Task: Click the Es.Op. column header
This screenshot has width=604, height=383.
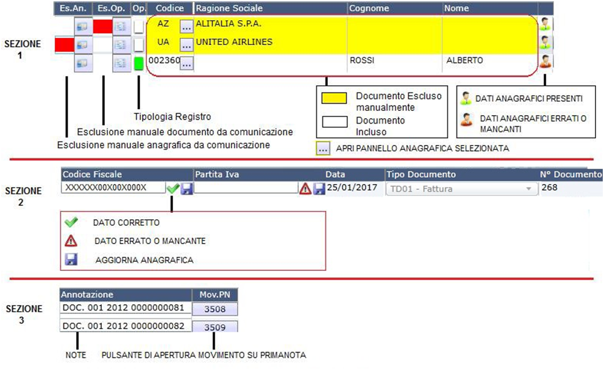Action: (x=112, y=8)
